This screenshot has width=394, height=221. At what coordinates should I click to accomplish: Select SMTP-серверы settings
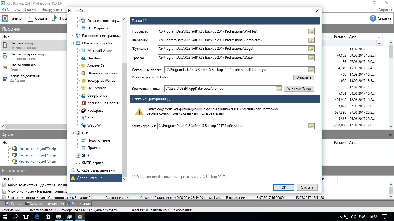point(94,163)
